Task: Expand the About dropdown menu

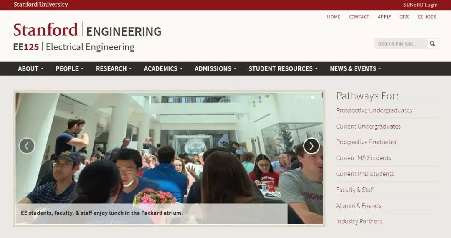Action: point(30,69)
